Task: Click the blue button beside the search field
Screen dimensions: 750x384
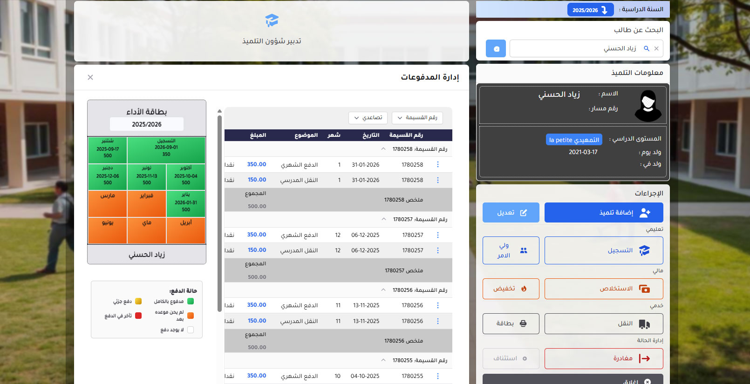Action: click(496, 48)
